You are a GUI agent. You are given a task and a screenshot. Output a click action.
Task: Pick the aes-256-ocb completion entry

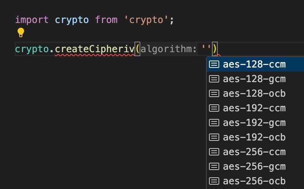(255, 181)
